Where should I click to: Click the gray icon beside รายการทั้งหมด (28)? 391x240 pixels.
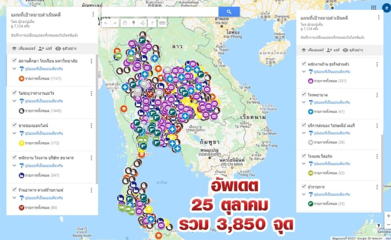310,142
